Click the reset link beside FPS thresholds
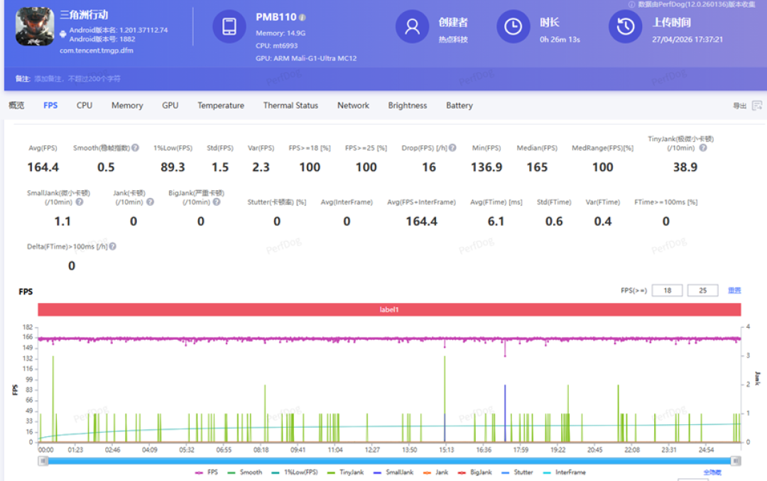The image size is (767, 481). point(734,290)
